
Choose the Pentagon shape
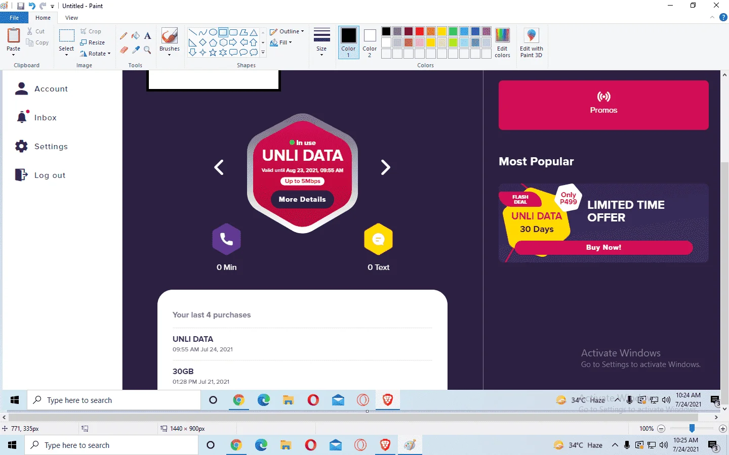(213, 42)
